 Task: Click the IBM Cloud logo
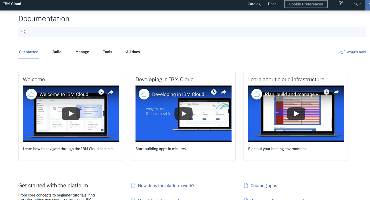click(12, 4)
